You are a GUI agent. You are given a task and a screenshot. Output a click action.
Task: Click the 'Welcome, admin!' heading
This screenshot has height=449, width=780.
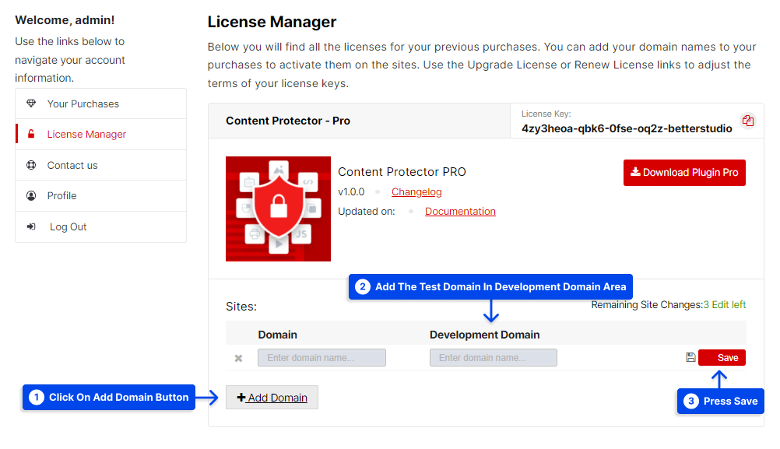tap(65, 20)
